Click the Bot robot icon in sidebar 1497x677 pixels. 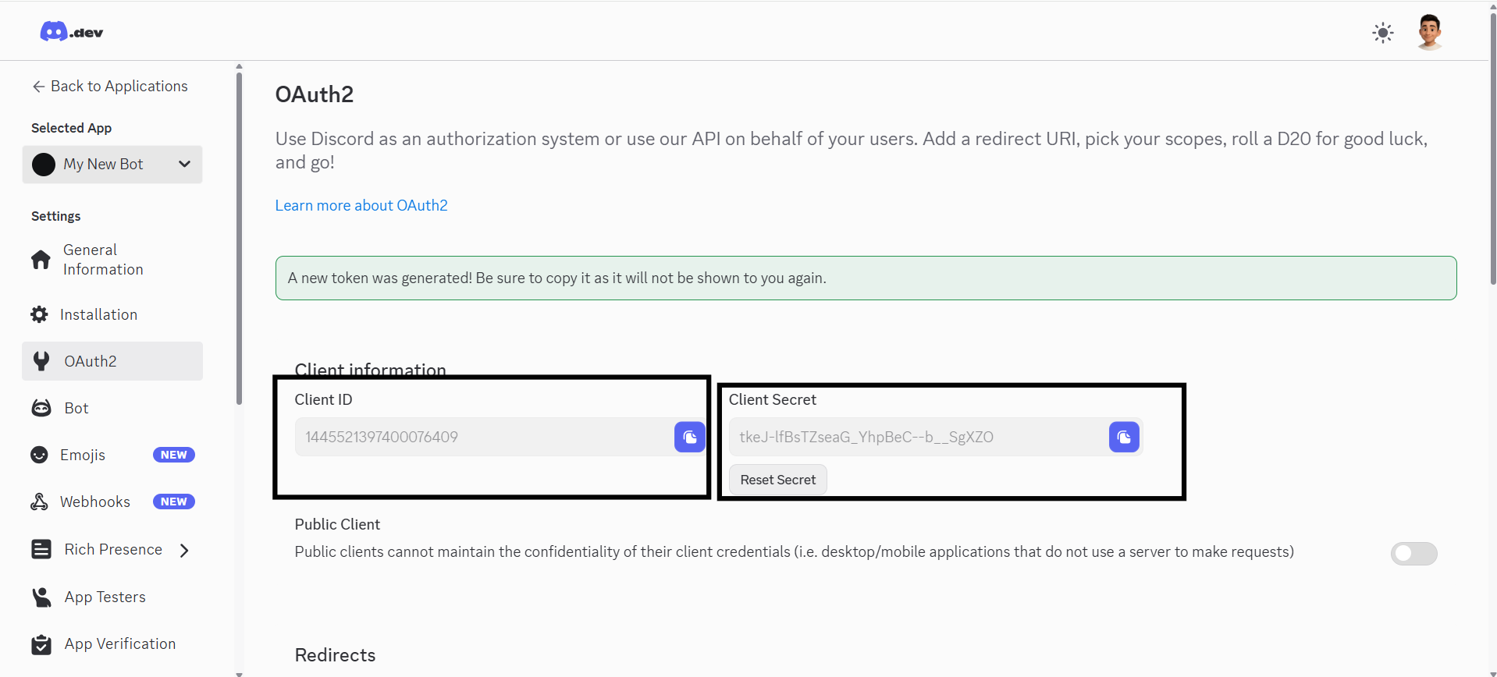(x=41, y=408)
